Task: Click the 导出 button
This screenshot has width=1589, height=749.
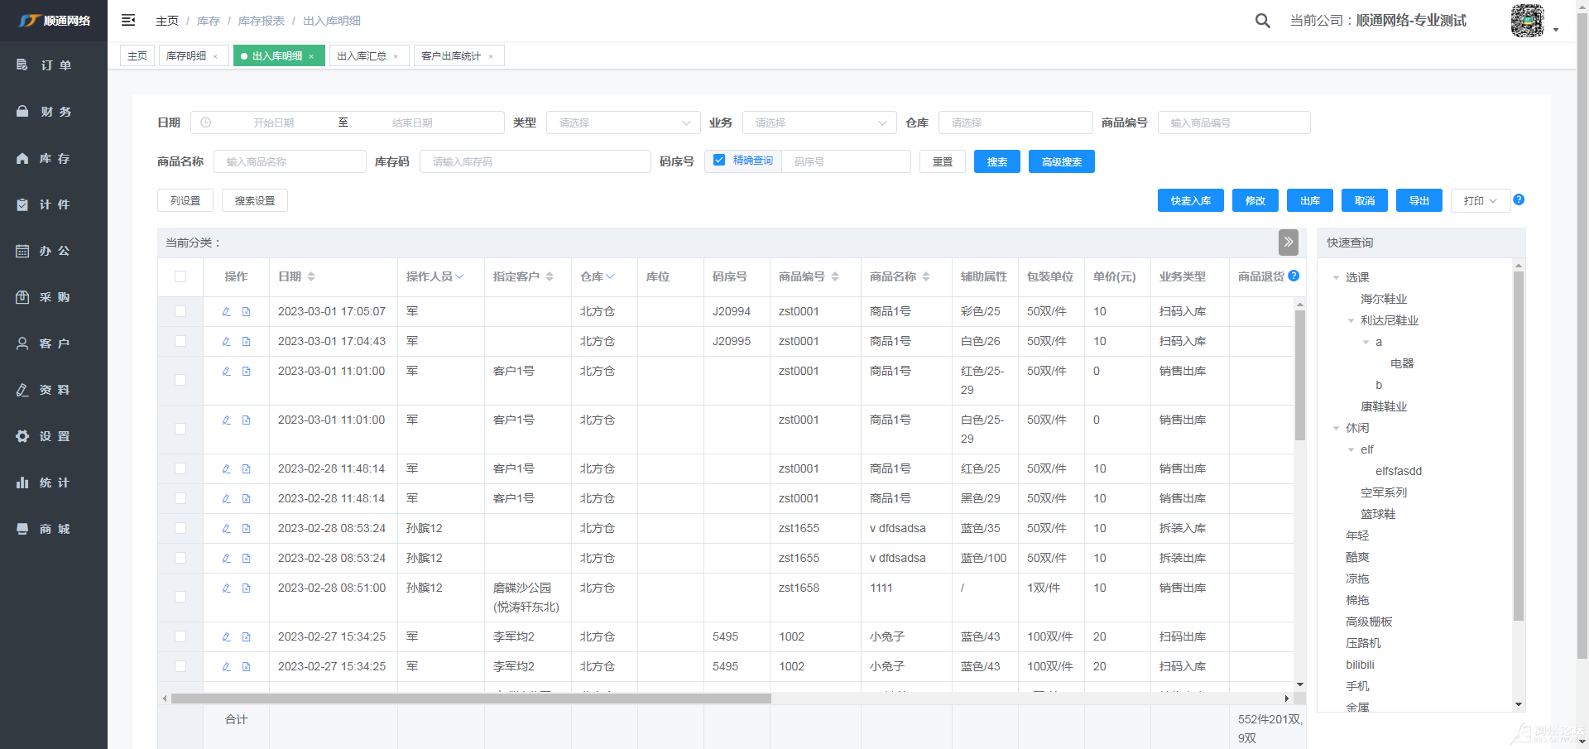Action: (1419, 200)
